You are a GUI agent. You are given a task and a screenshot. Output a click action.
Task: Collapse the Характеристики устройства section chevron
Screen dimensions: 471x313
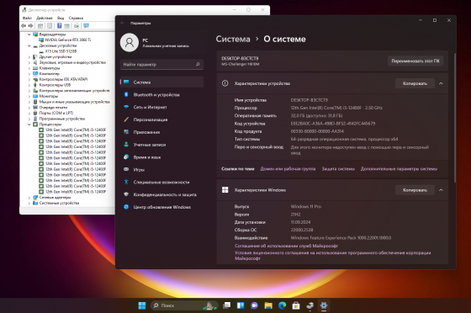(x=441, y=83)
